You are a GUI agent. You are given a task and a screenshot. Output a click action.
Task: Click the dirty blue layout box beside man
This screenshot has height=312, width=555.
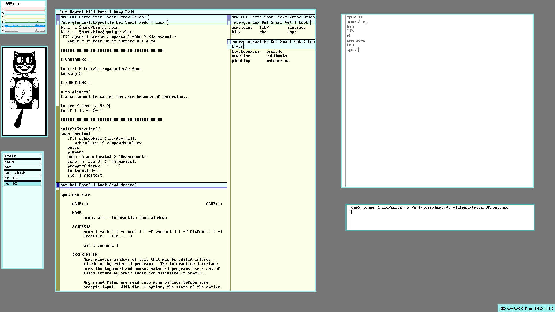point(58,185)
